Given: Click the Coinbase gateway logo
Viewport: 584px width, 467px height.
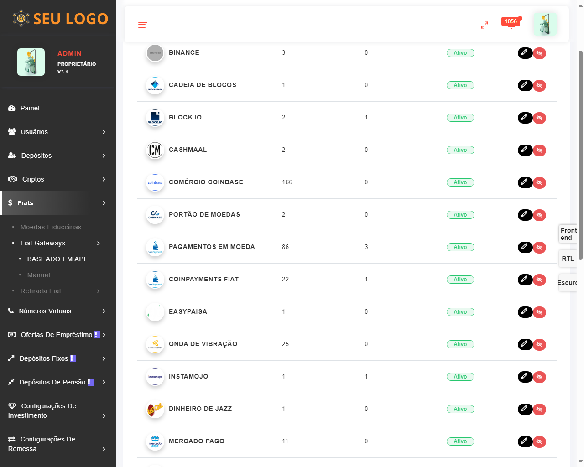Looking at the screenshot, I should (155, 182).
